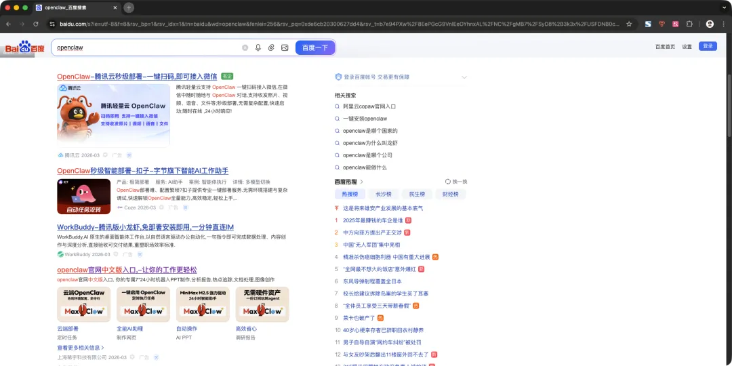Click the clear search text icon
732x366 pixels.
tap(245, 47)
